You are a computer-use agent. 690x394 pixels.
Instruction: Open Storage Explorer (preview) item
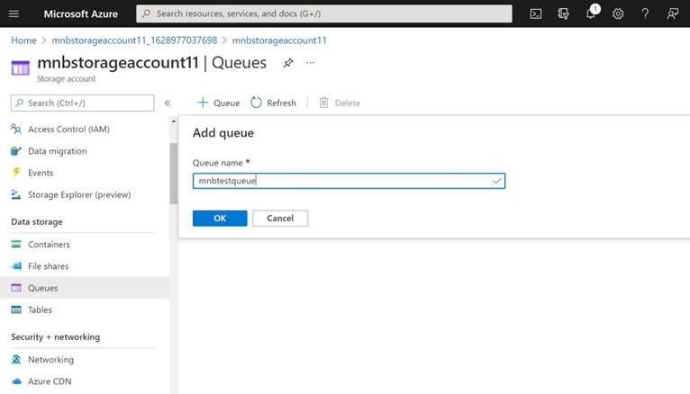coord(85,194)
